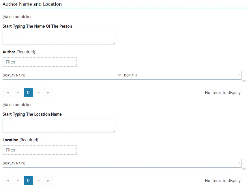Go to previous page in Location pager
Screen dimensions: 249x191
pyautogui.click(x=18, y=181)
